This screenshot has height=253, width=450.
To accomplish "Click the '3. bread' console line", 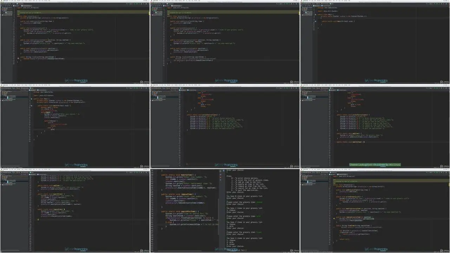I will click(x=230, y=244).
